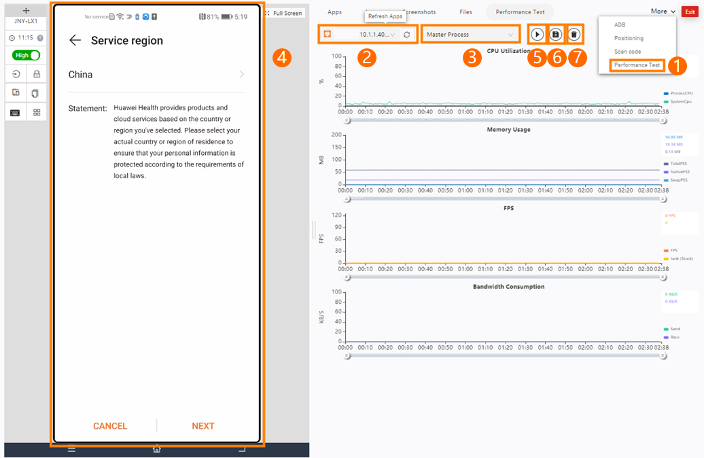Choose Scan code from the More menu
The height and width of the screenshot is (458, 704).
point(627,52)
